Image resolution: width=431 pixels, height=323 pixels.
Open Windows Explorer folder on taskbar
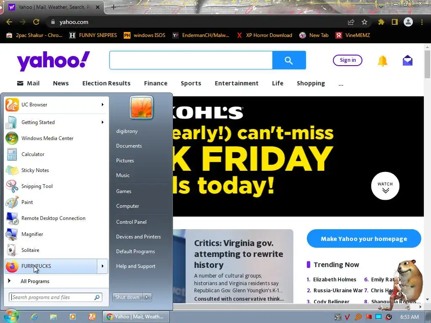(53, 317)
